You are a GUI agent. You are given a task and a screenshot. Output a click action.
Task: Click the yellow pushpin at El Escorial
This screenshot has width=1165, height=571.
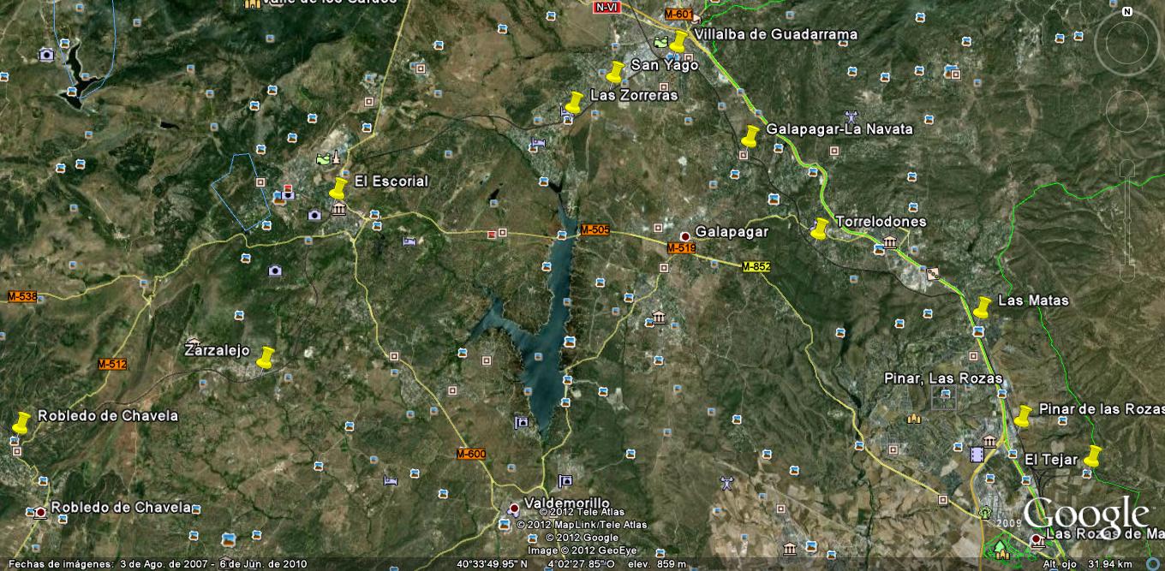[x=339, y=187]
